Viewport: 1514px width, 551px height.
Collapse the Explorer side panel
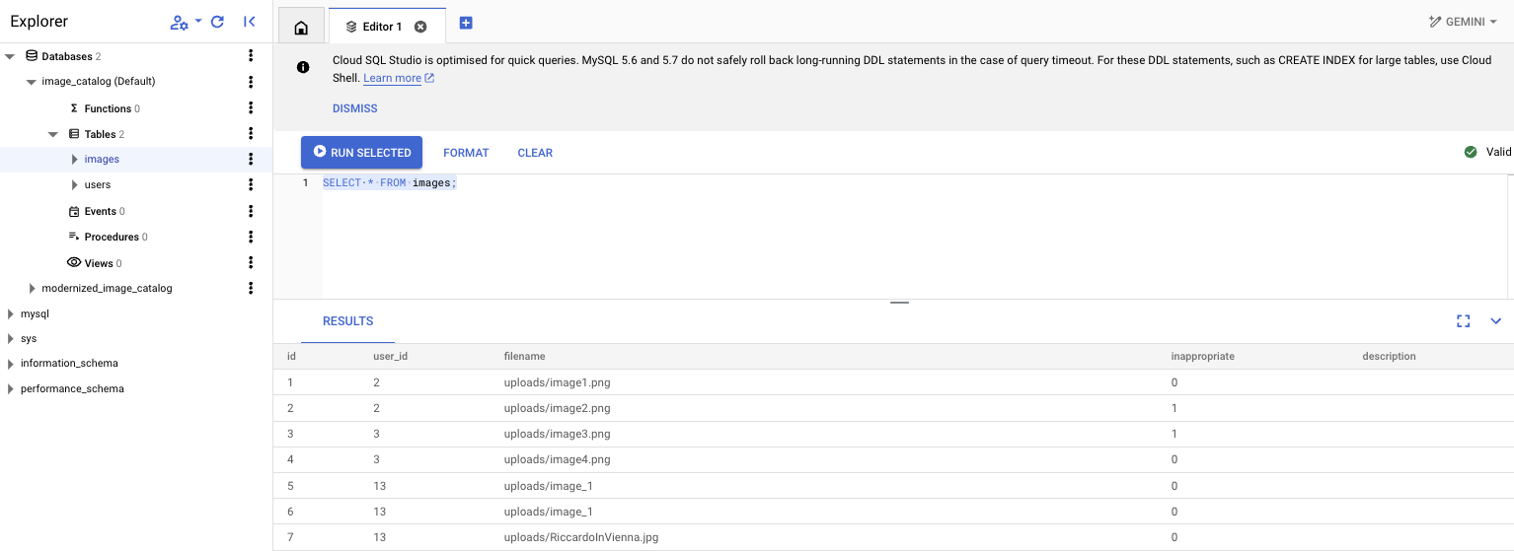[249, 22]
